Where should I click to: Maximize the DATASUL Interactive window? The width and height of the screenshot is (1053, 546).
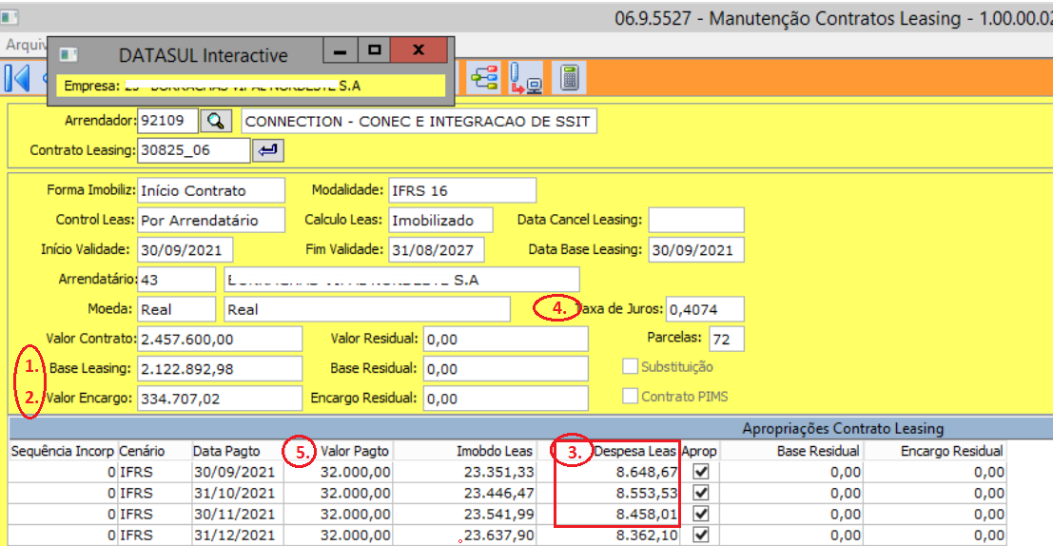click(x=374, y=50)
